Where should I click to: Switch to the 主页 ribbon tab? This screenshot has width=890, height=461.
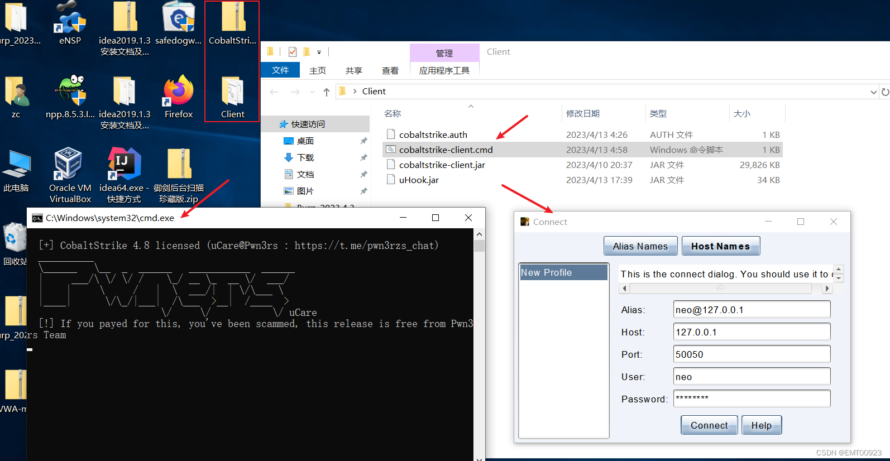pos(318,71)
